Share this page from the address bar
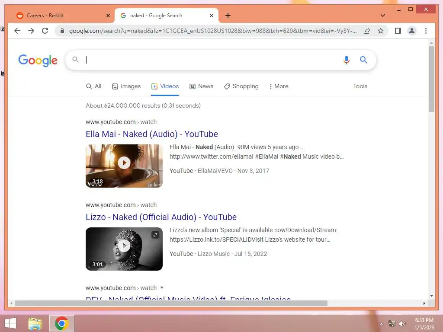This screenshot has width=443, height=332. click(367, 31)
